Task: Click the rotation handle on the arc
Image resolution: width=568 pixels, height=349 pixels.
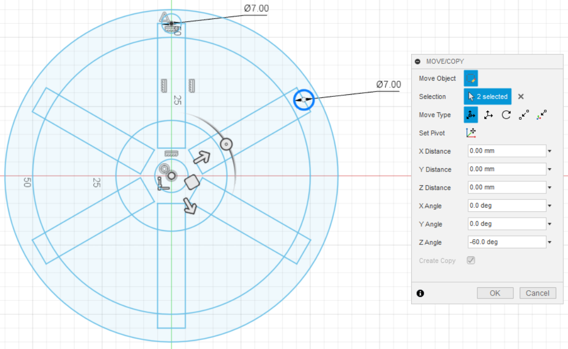Action: click(x=227, y=144)
